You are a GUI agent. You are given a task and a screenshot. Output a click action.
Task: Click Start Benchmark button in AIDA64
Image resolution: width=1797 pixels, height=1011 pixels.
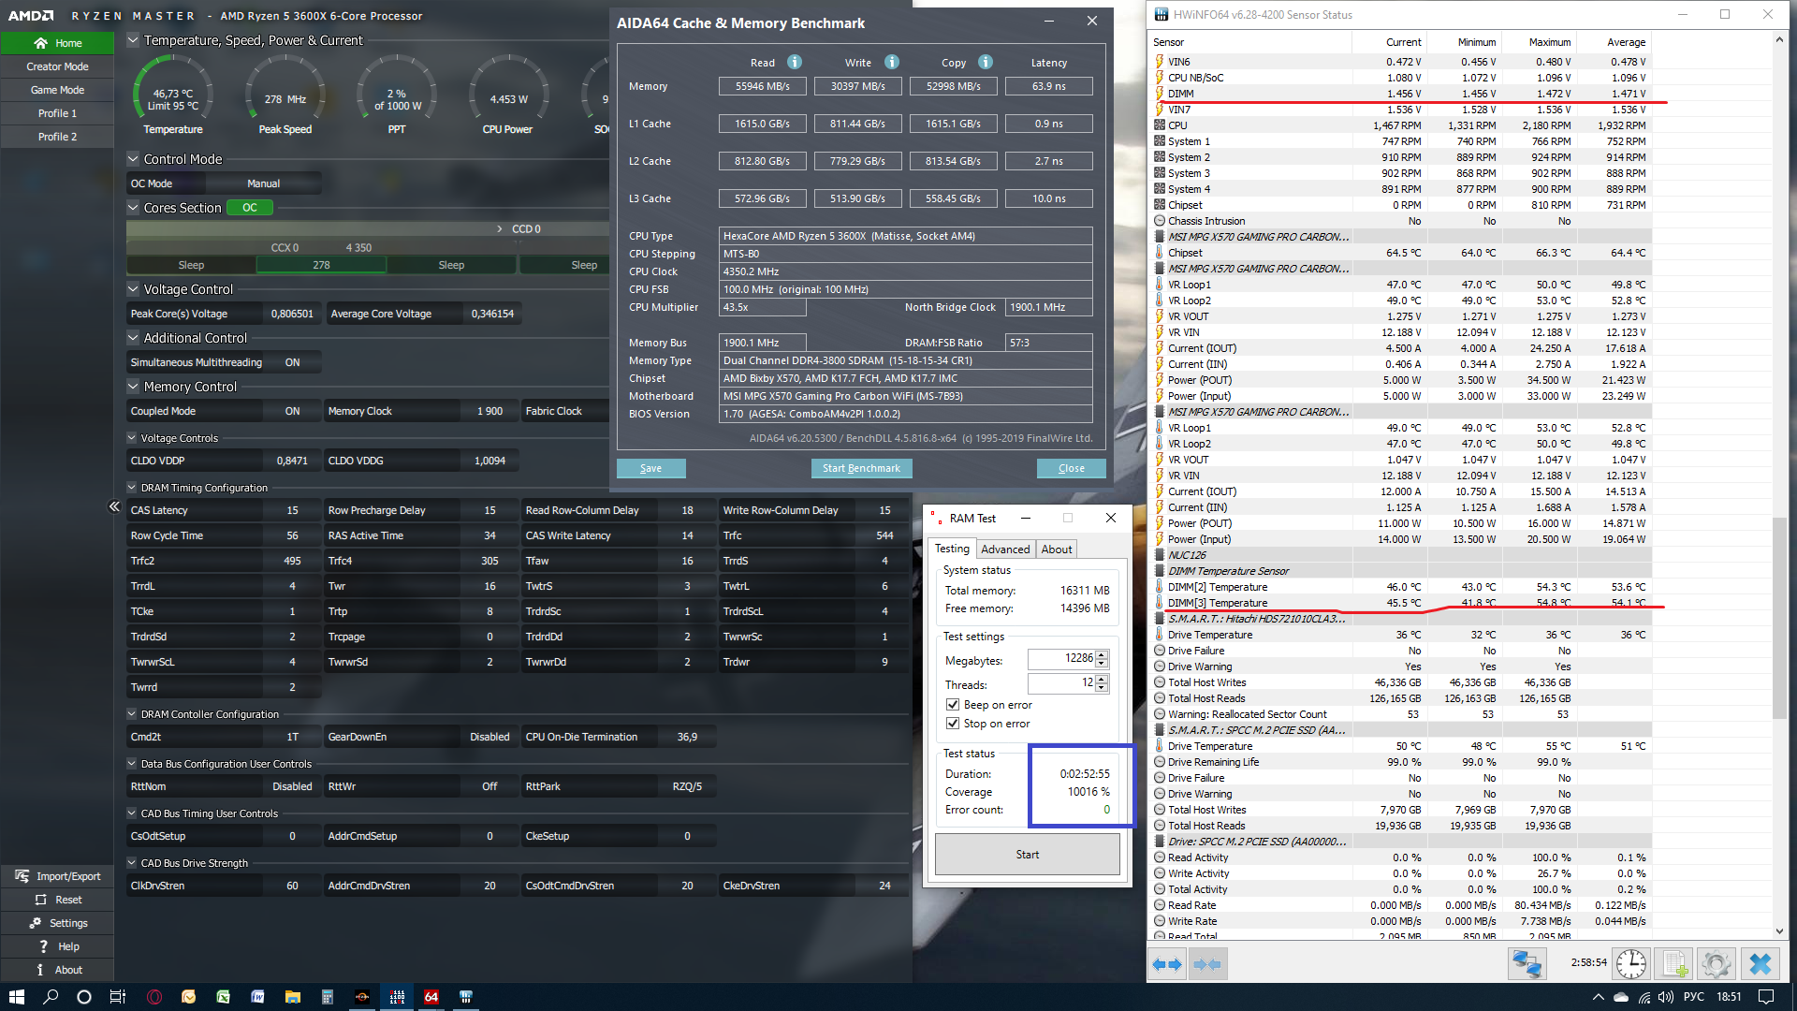pyautogui.click(x=861, y=468)
